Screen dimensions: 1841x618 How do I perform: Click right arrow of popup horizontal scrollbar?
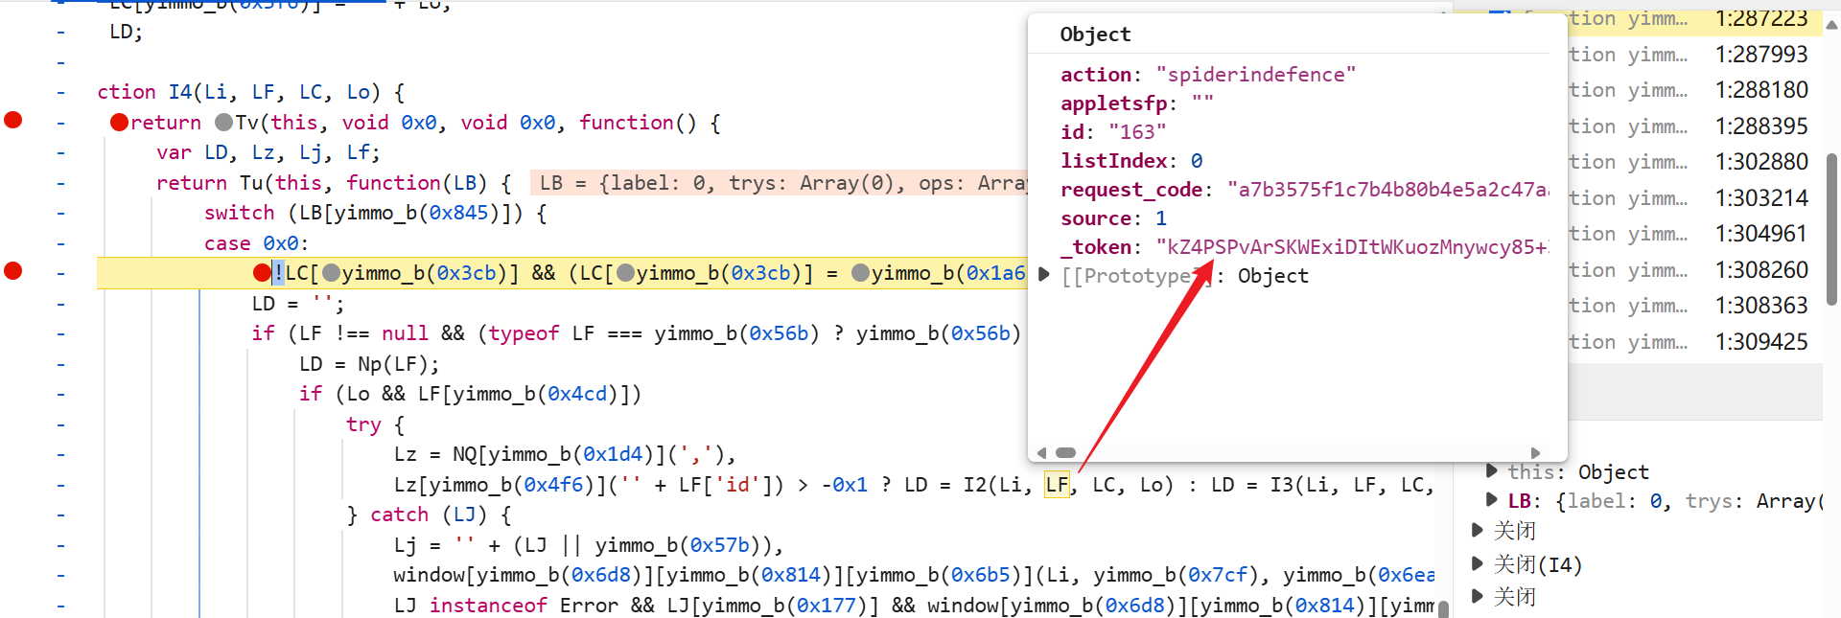coord(1535,452)
